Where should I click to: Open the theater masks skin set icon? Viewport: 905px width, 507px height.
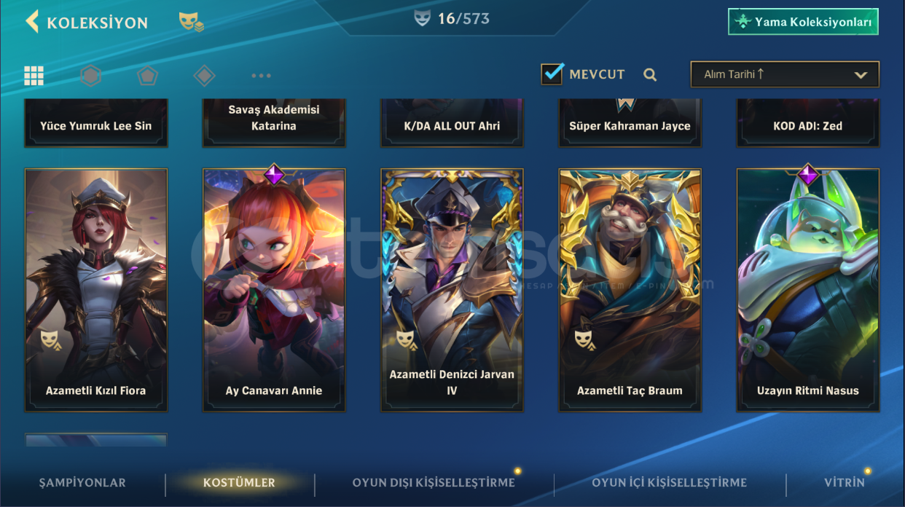pos(191,22)
